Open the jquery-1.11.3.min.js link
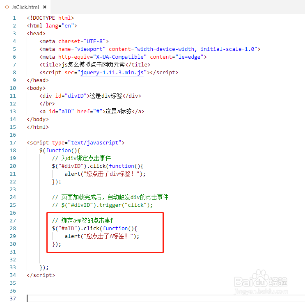The image size is (305, 302). [112, 73]
